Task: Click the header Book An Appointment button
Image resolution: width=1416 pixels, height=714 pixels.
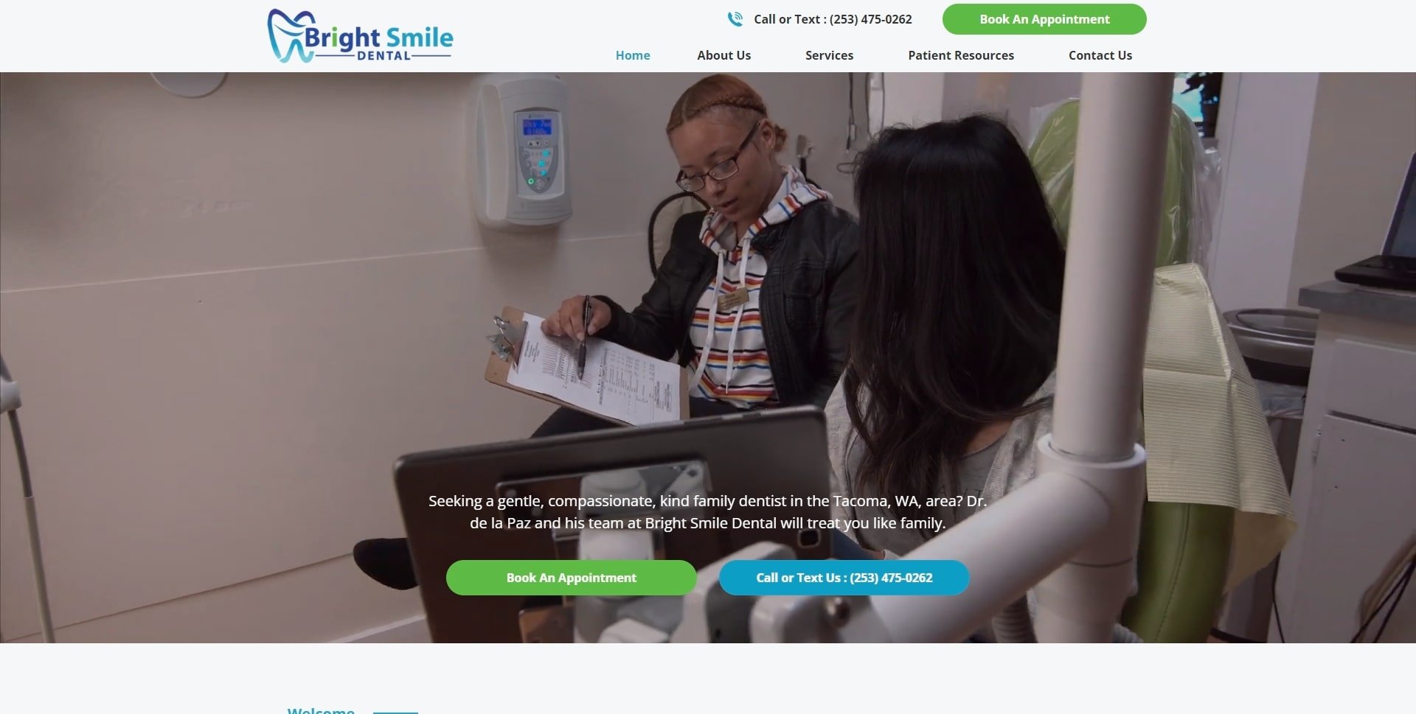Action: pos(1044,19)
